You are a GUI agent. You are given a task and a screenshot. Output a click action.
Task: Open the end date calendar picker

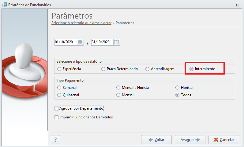(117, 42)
